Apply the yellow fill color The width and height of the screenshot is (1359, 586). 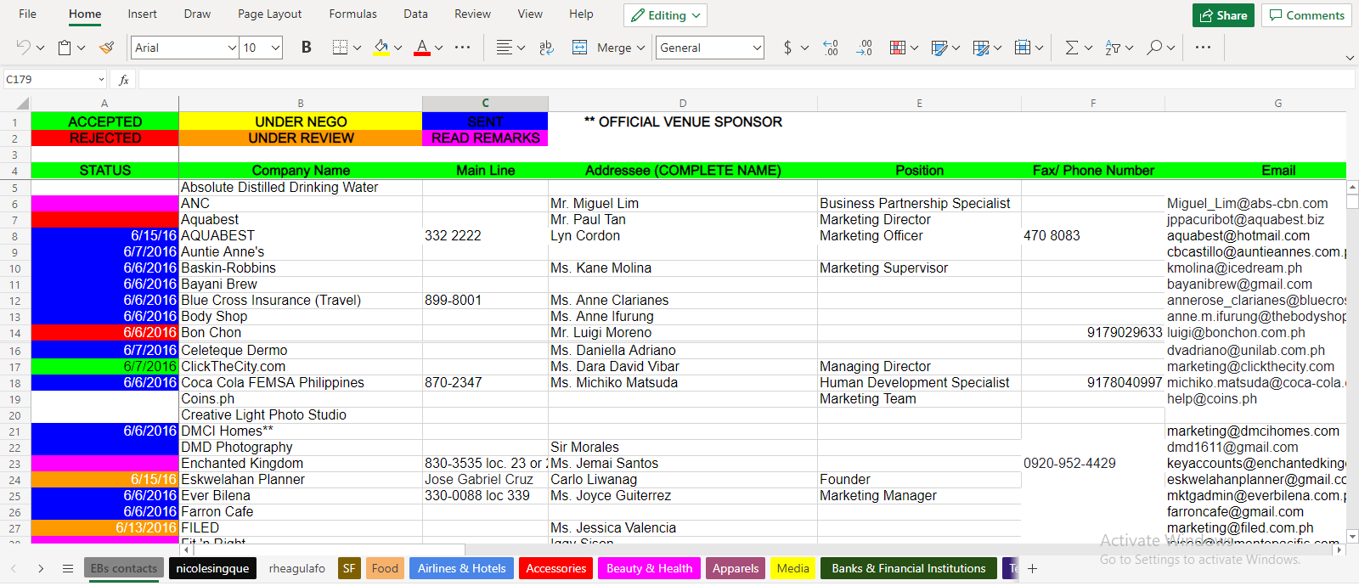[x=381, y=48]
